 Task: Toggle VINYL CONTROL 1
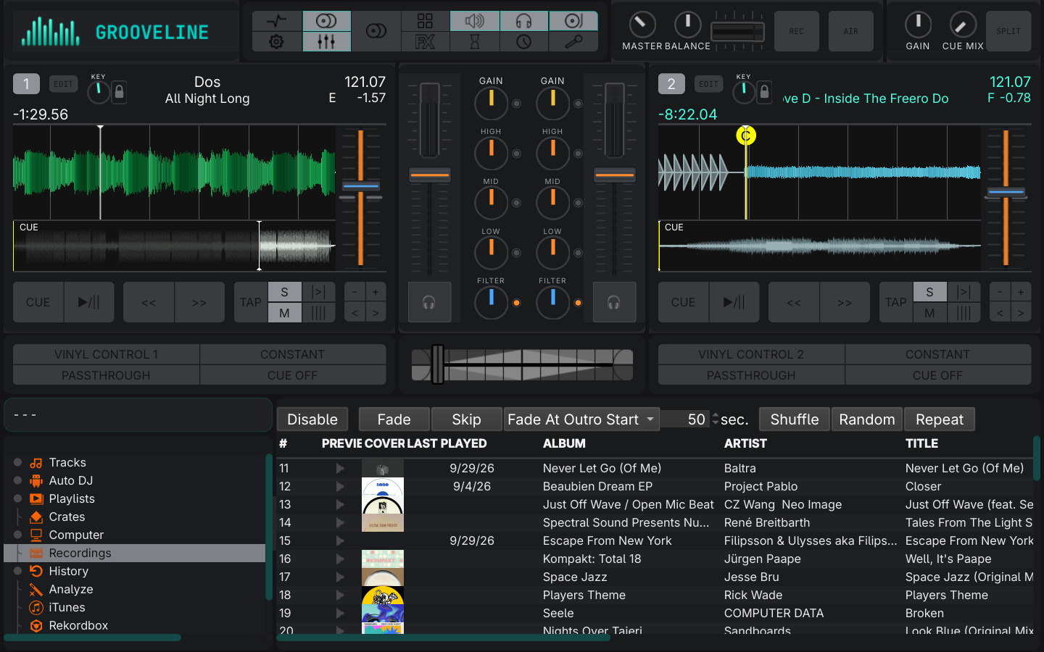(x=107, y=354)
